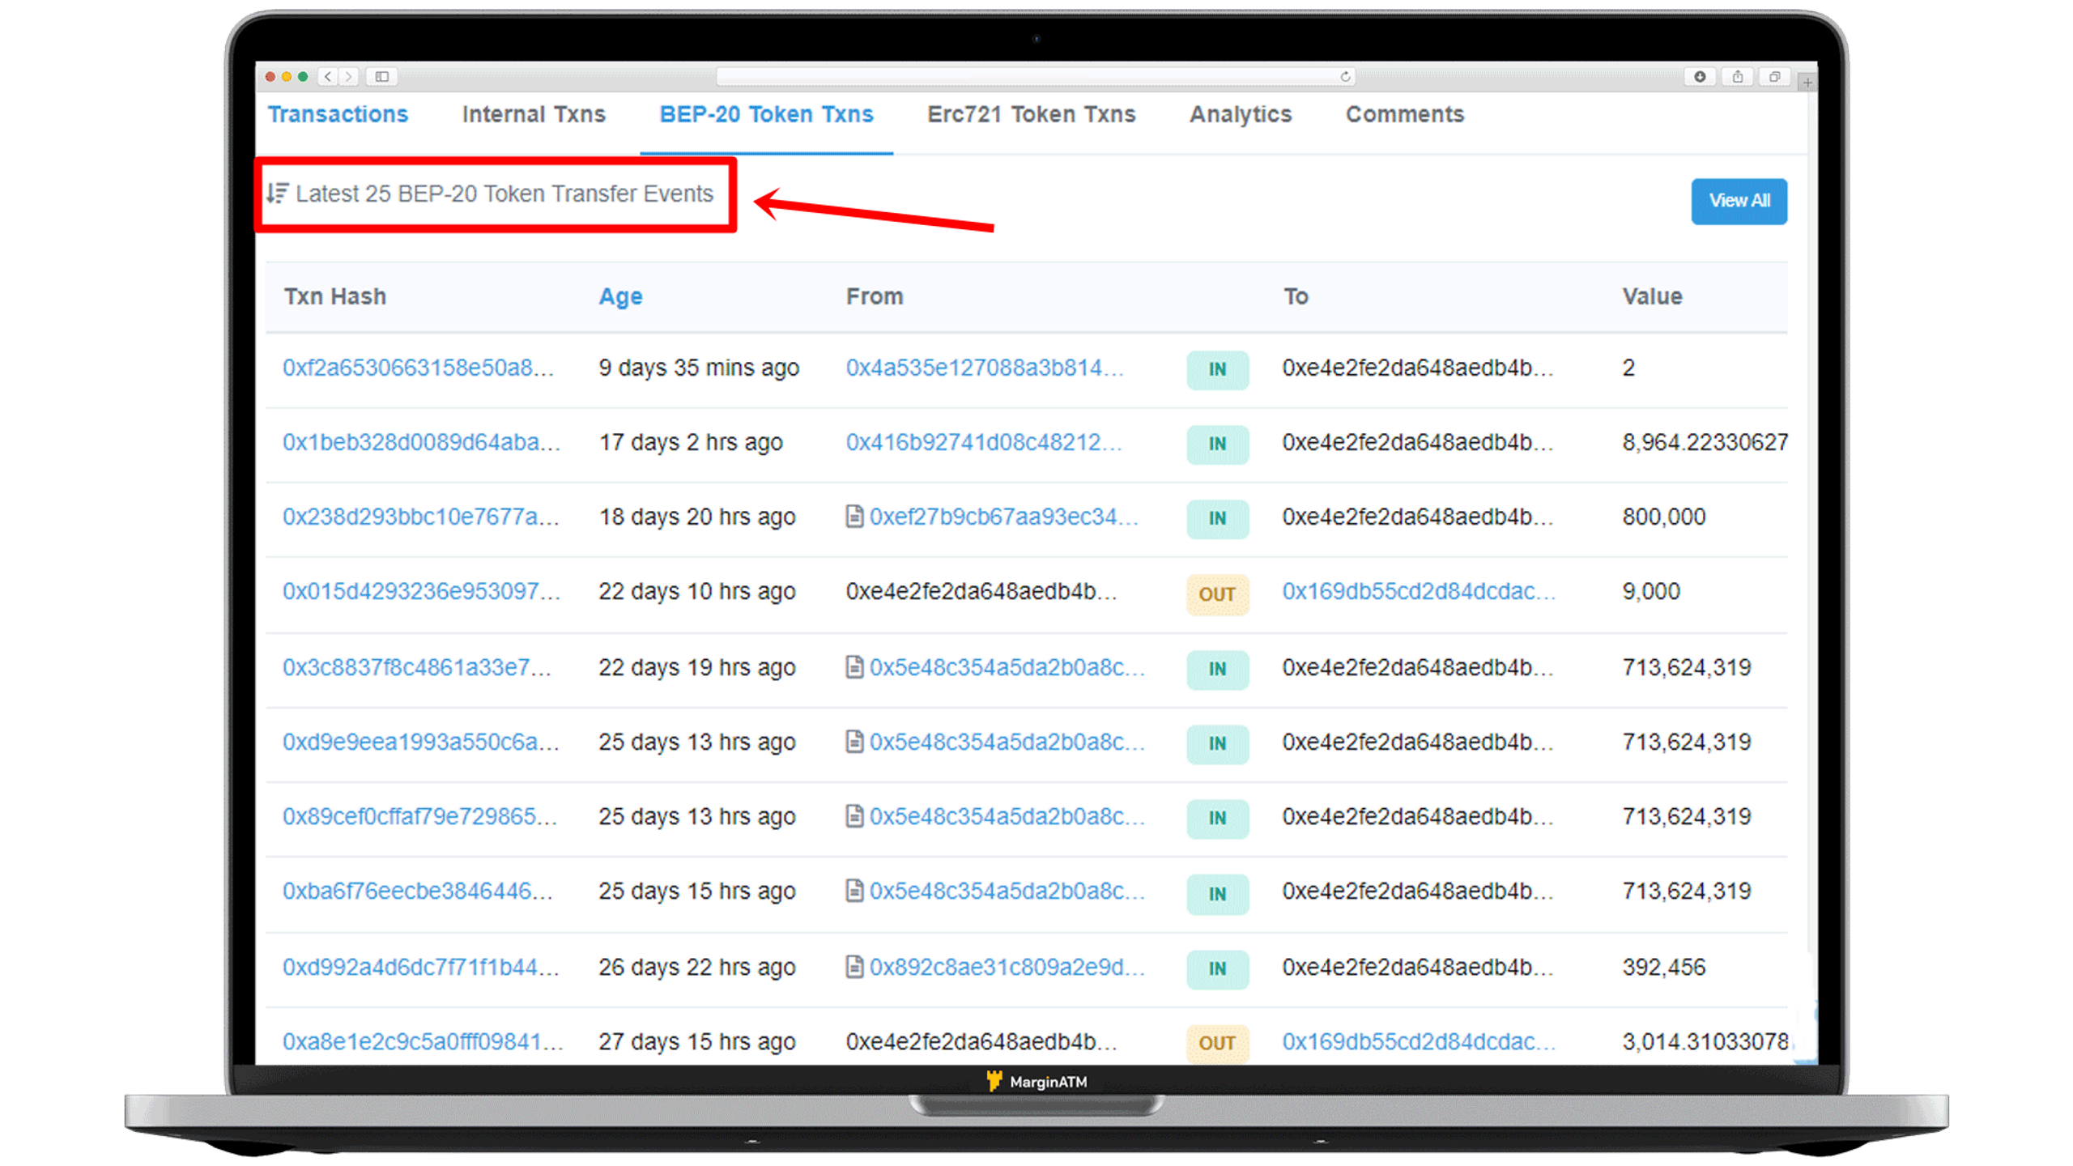
Task: Open from address 0x416b92741d08c48212
Action: [983, 442]
